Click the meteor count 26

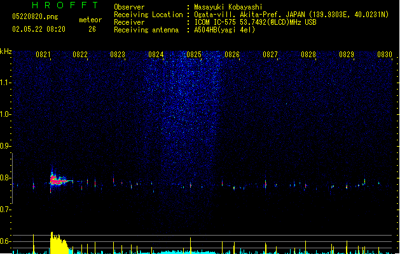[92, 29]
